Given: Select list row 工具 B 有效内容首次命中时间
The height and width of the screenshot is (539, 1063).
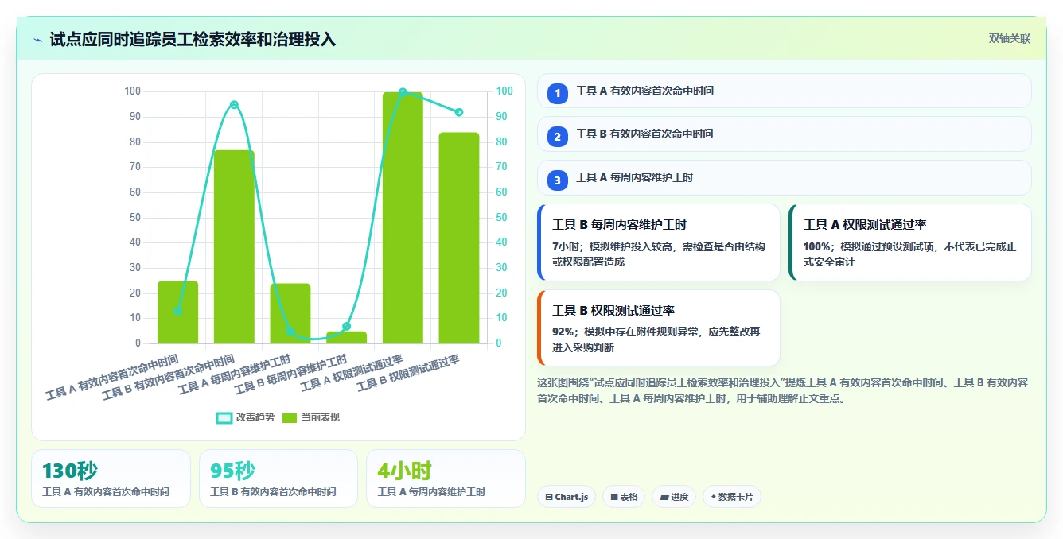Looking at the screenshot, I should pyautogui.click(x=785, y=134).
